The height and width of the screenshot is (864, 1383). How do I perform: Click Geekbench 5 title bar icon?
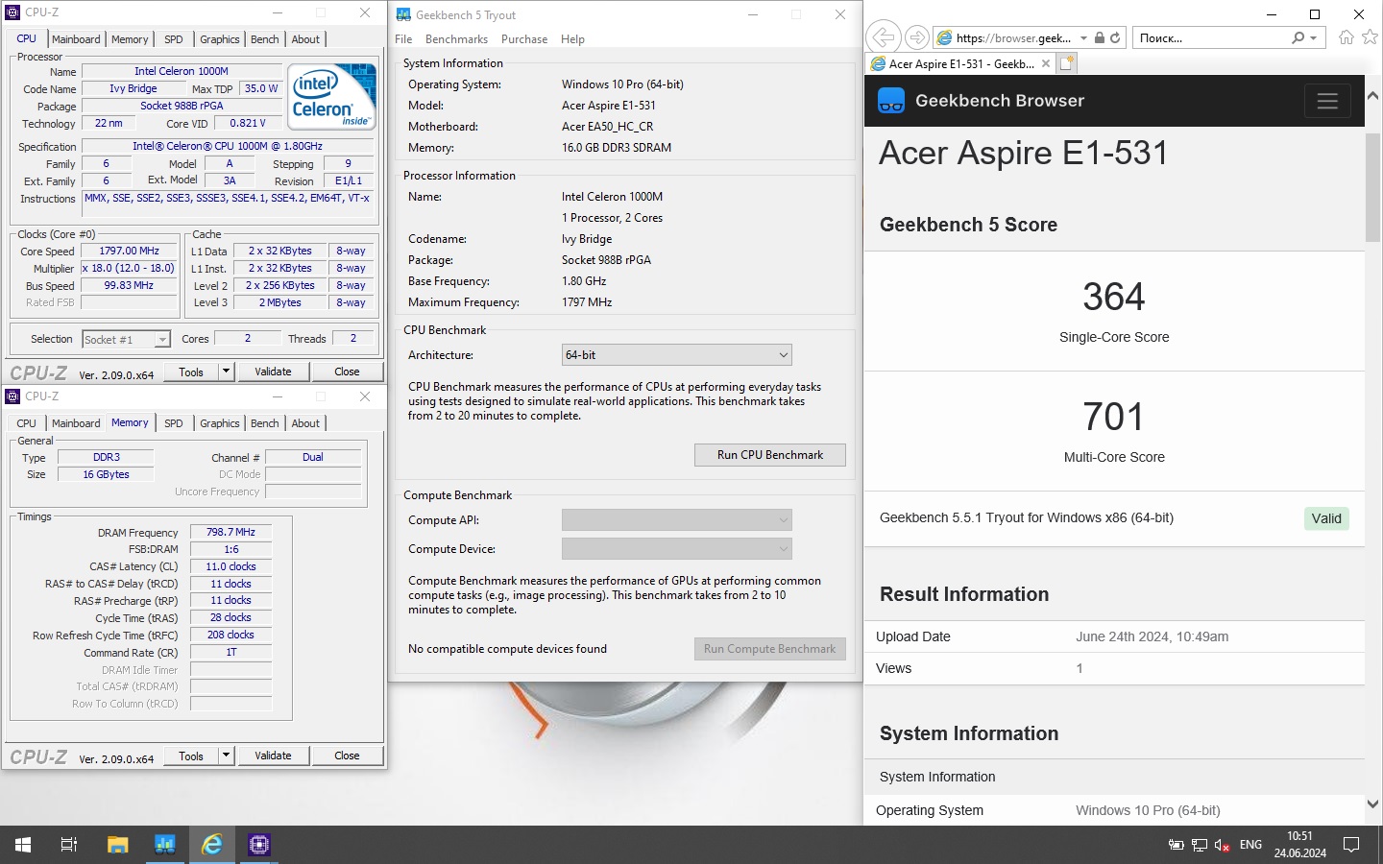click(x=404, y=14)
